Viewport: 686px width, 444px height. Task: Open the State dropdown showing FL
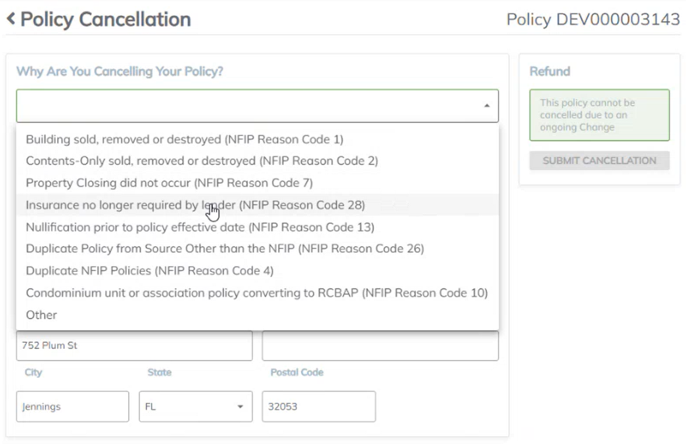(195, 407)
